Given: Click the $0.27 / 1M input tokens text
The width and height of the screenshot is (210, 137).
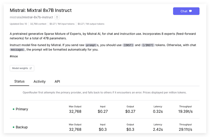Looking at the screenshot, I should 62,24.
